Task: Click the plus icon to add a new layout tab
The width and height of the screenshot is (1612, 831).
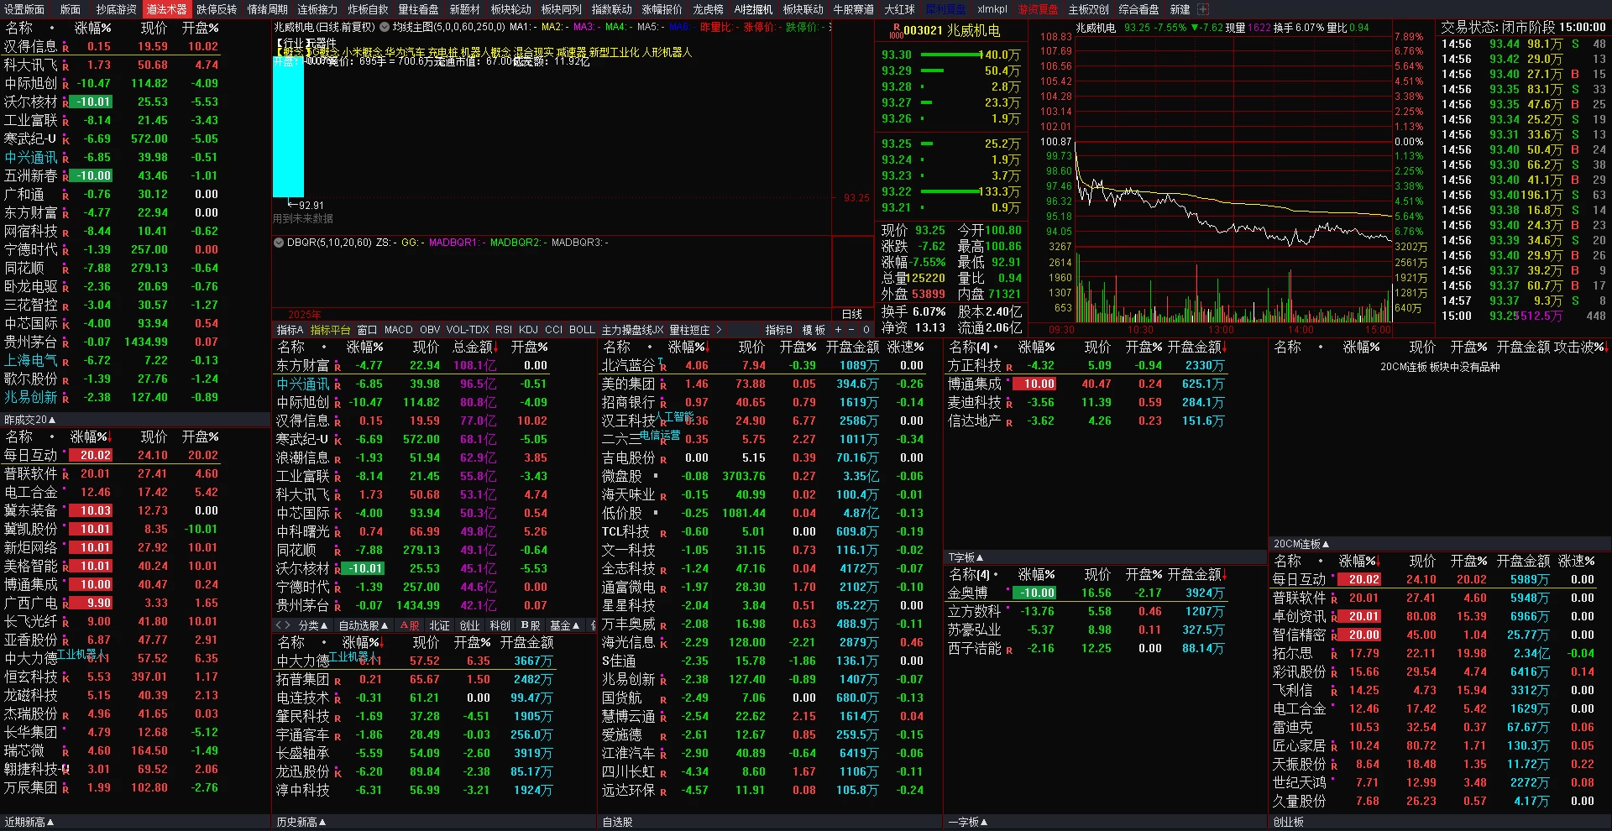Action: click(x=1203, y=9)
